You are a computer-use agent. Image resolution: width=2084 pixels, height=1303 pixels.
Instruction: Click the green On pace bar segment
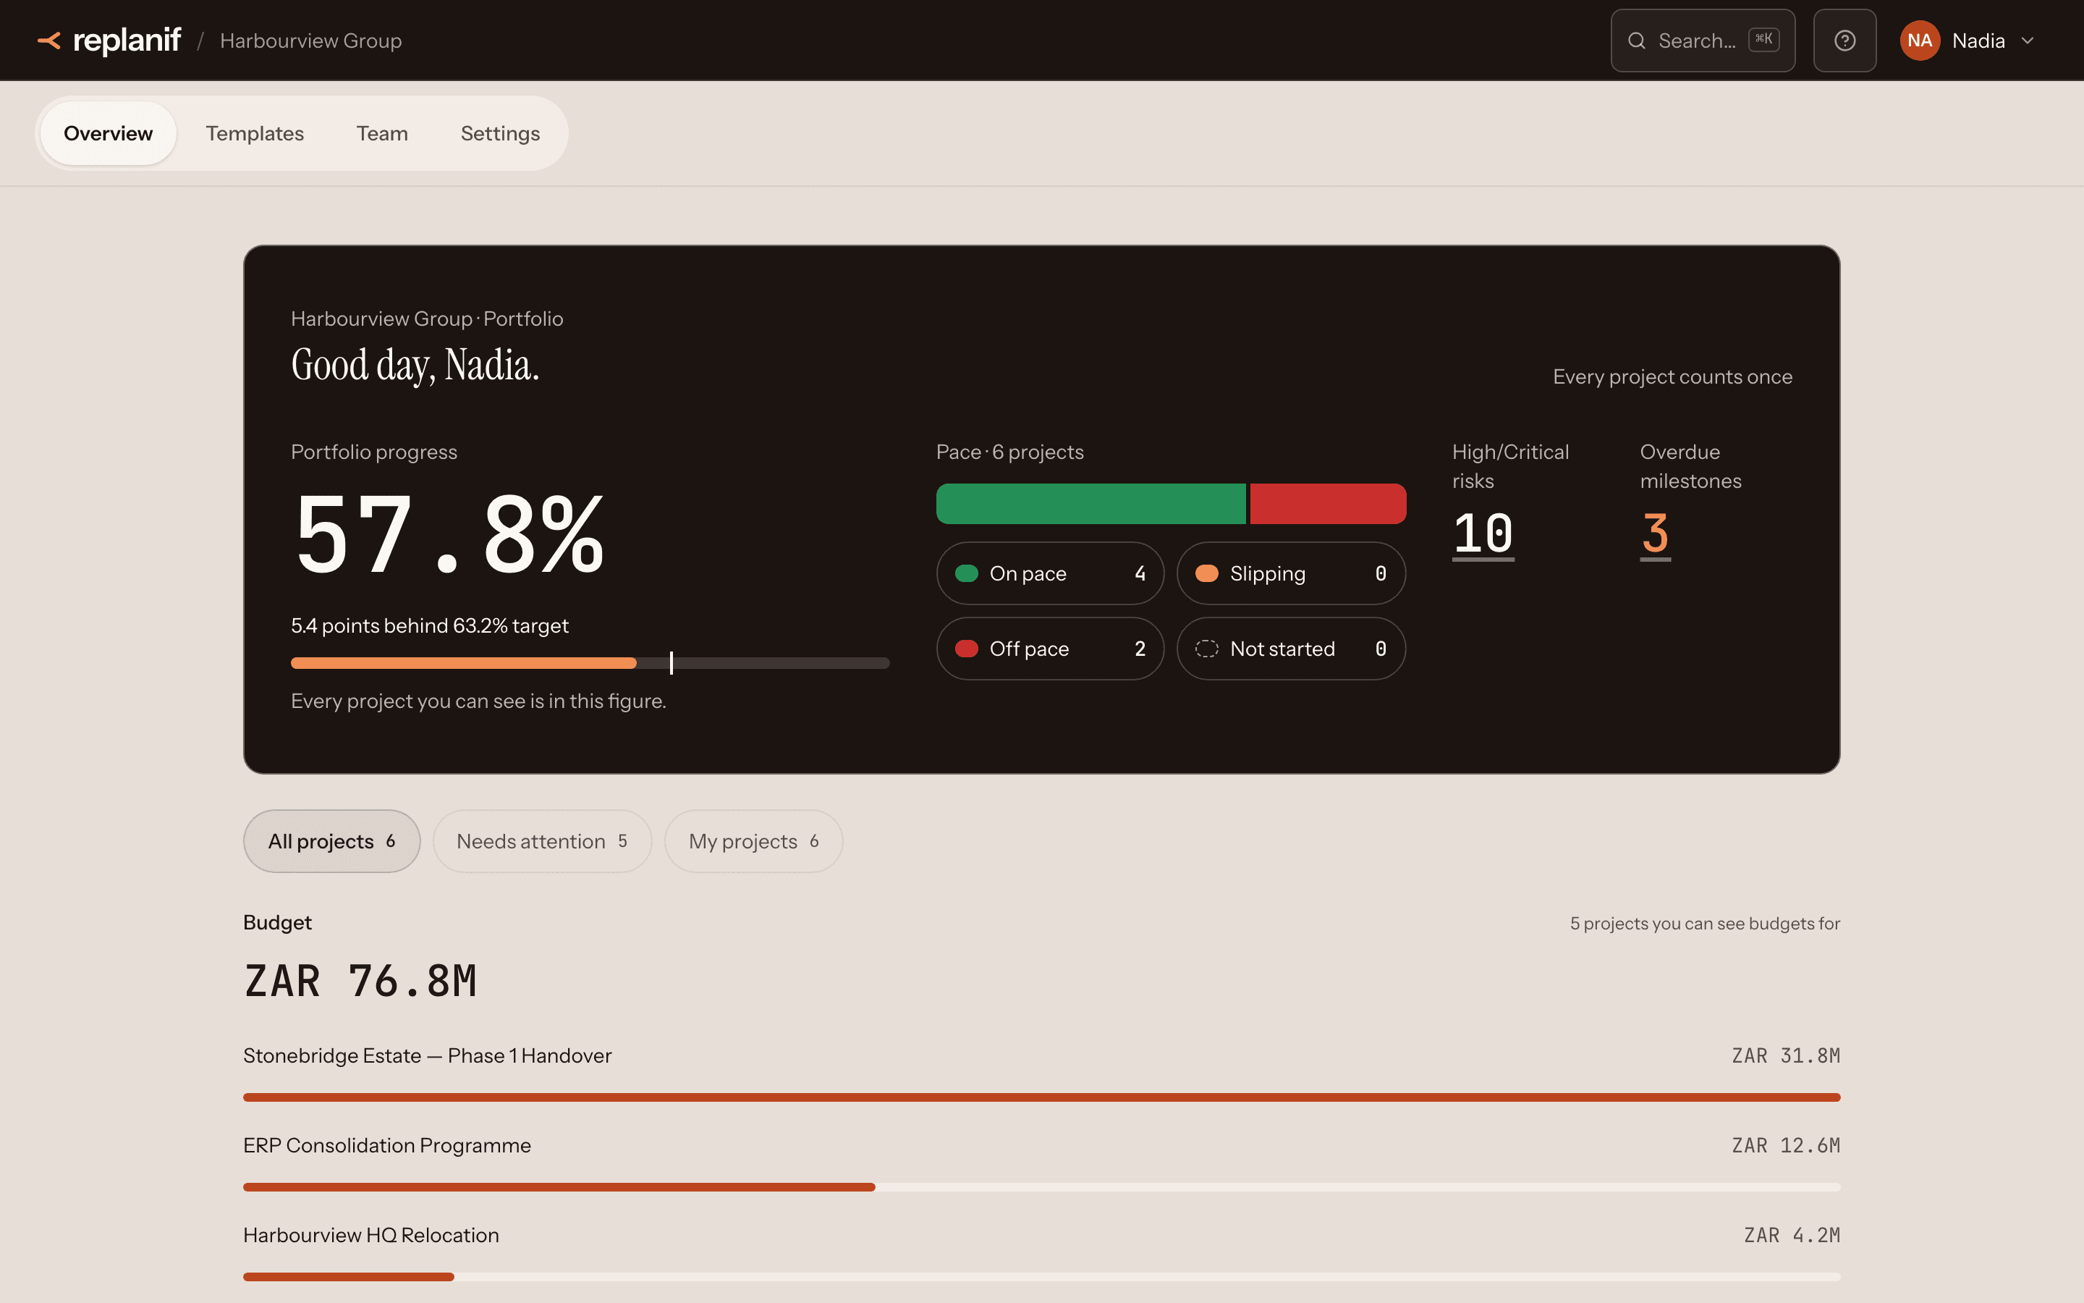(1091, 504)
